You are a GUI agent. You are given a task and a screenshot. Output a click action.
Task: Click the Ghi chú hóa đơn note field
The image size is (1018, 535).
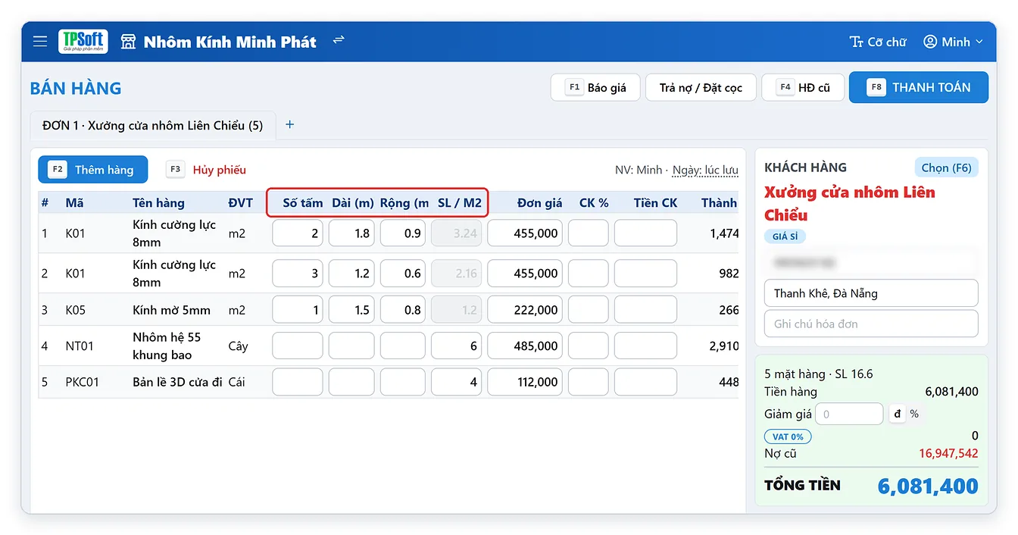871,324
